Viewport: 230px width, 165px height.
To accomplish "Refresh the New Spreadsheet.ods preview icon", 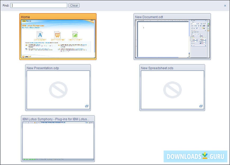I will coord(201,106).
